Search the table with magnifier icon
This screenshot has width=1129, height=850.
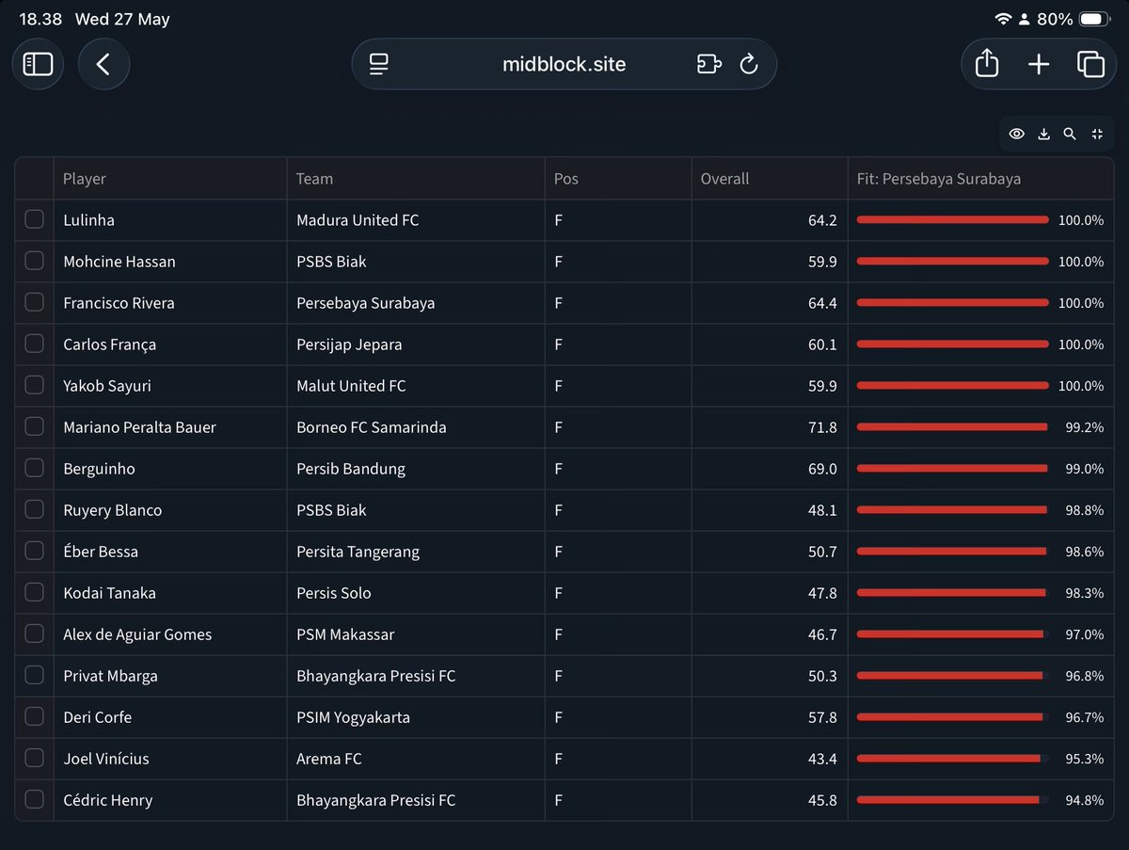point(1070,135)
